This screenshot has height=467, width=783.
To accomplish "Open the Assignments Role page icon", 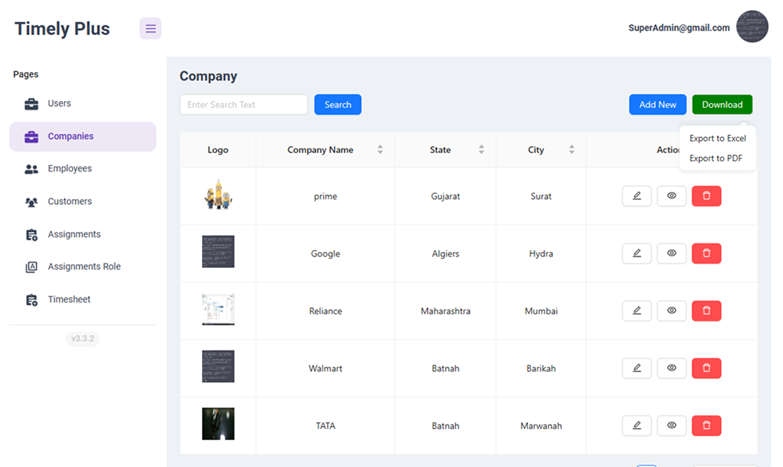I will coord(31,266).
